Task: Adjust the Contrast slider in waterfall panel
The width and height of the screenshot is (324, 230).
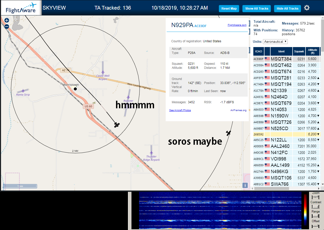Action: (x=316, y=207)
